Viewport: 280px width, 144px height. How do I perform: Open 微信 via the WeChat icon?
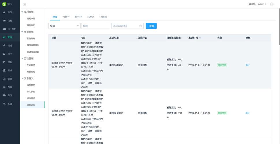click(4, 95)
